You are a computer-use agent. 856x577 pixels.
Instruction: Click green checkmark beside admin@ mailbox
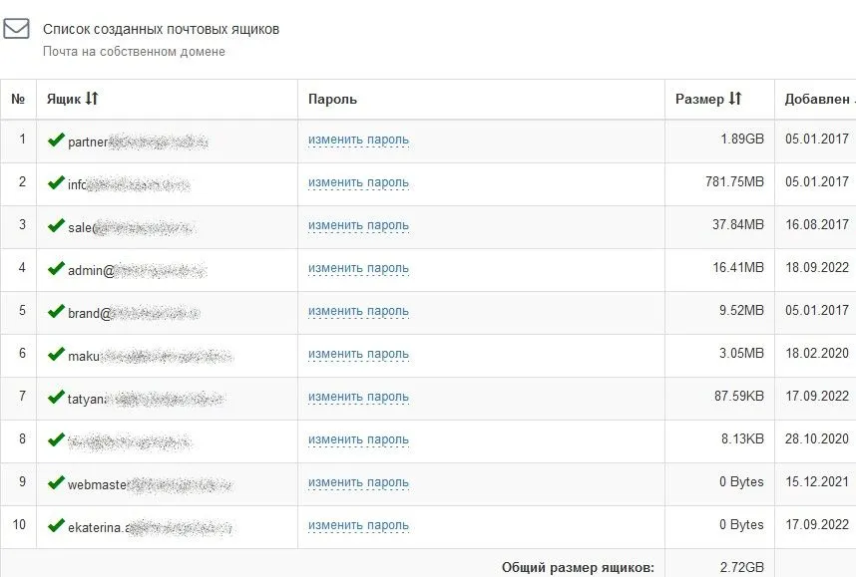pos(56,269)
